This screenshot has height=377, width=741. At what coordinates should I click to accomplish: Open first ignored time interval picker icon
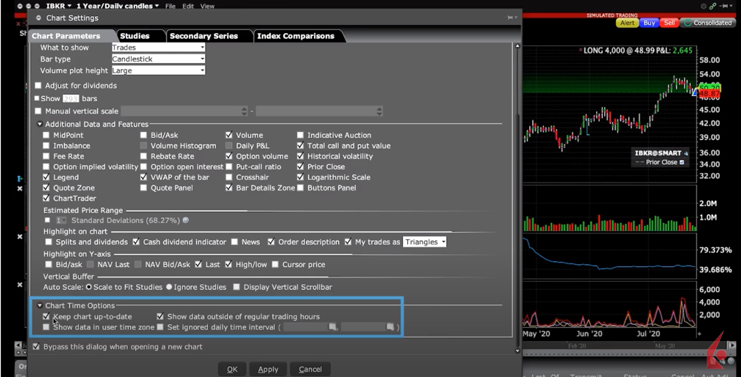pos(332,327)
